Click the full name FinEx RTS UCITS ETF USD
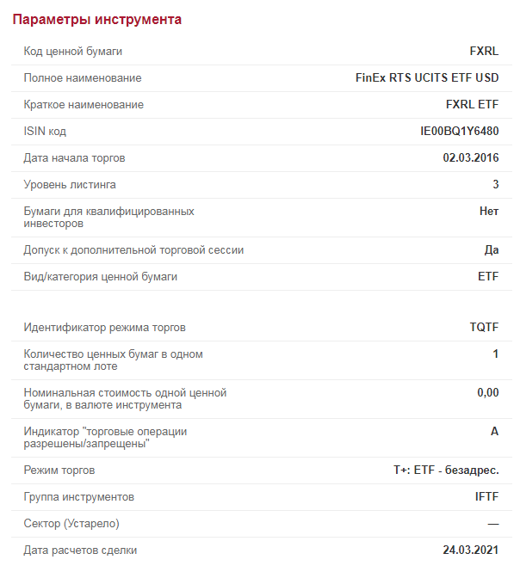 (427, 77)
